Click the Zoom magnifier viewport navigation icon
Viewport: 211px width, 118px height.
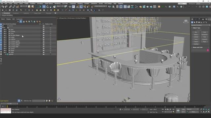point(201,109)
